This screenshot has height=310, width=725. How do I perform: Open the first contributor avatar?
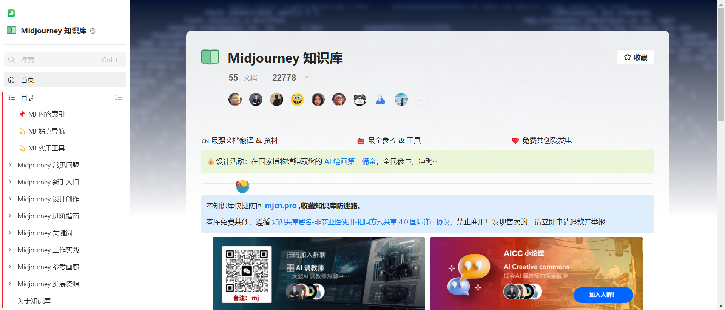pos(235,100)
